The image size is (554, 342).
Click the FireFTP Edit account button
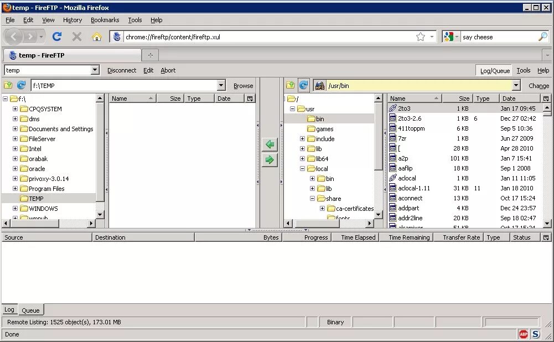tap(148, 70)
